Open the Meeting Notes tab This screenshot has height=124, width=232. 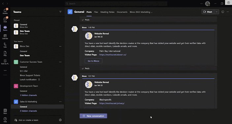pos(107,12)
